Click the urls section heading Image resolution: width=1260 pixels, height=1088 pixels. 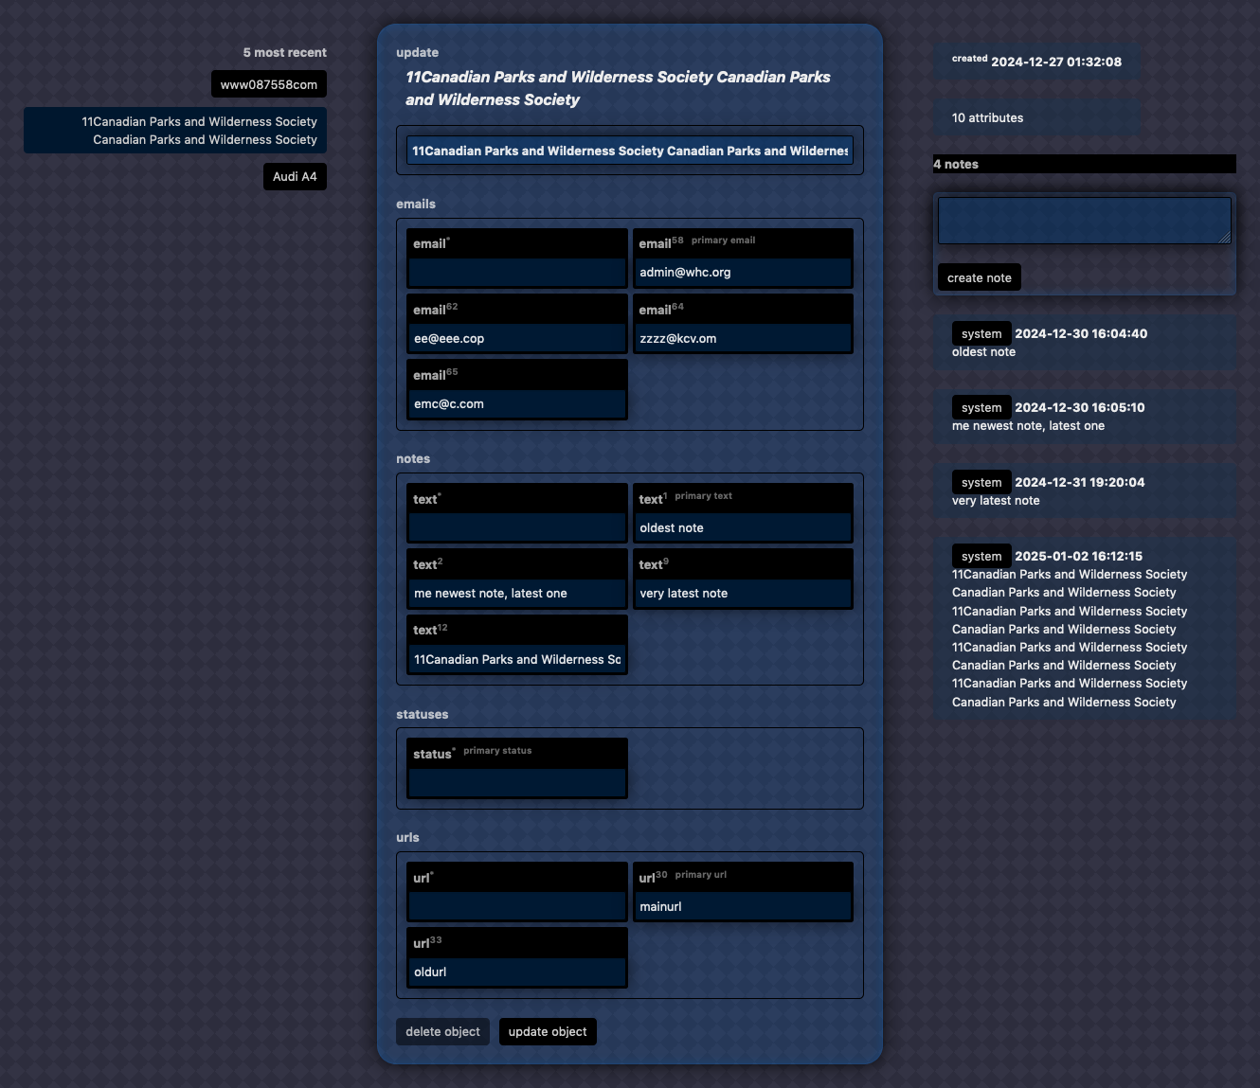click(x=407, y=837)
